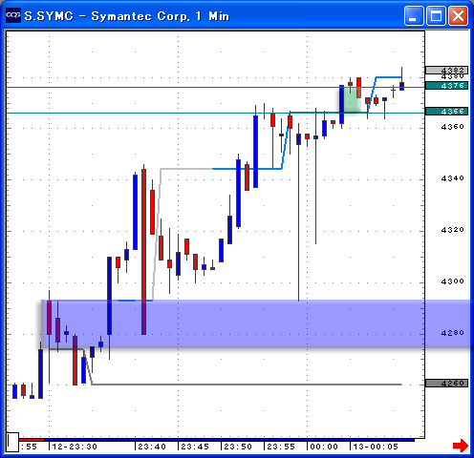Viewport: 474px width, 458px height.
Task: Maximize the Symantec Corp chart window
Action: [436, 15]
